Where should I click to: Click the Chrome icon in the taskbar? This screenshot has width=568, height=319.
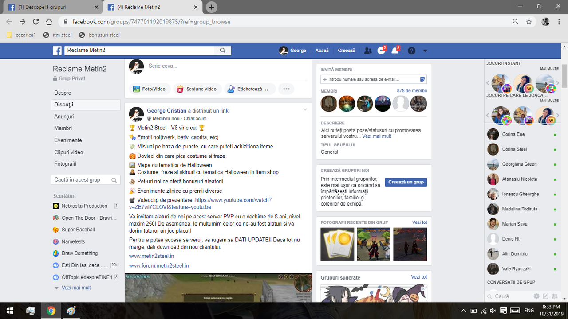pos(51,311)
